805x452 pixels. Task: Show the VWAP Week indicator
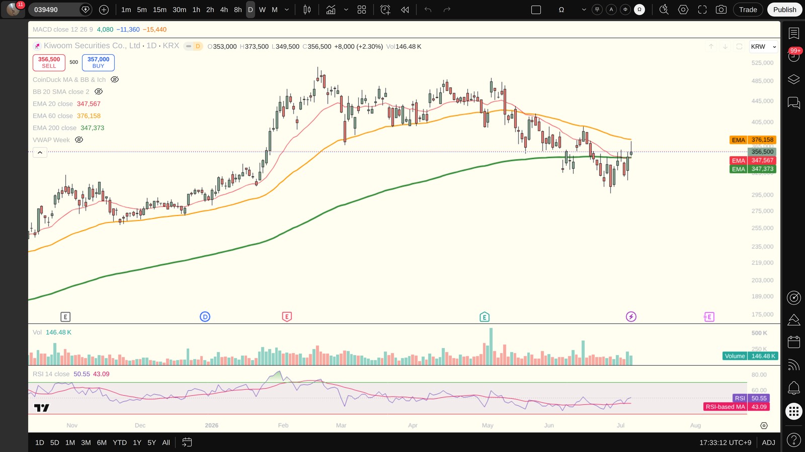pos(79,140)
